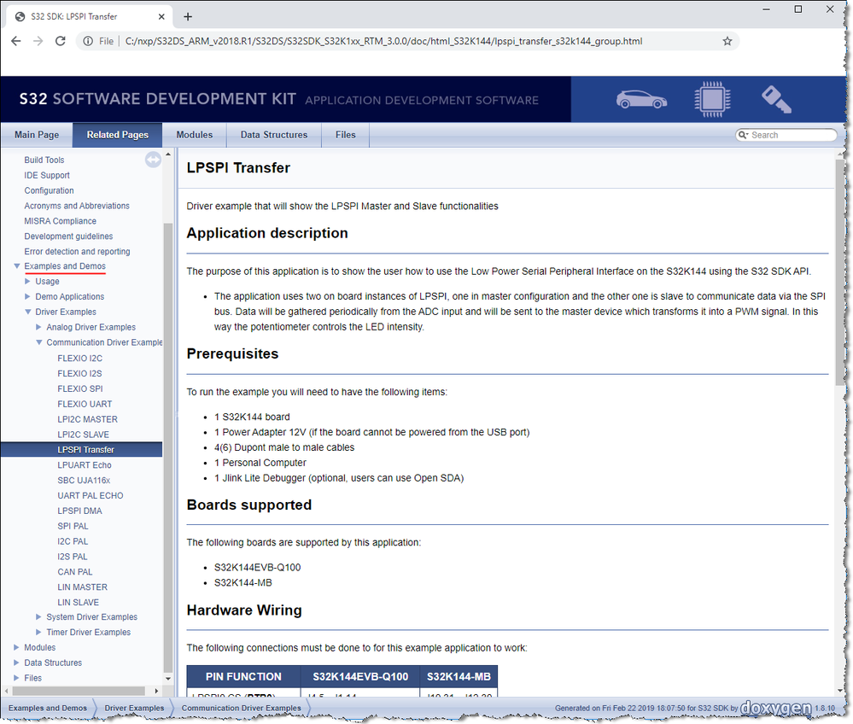The image size is (853, 724).
Task: Click the site information icon in address bar
Action: pyautogui.click(x=88, y=41)
